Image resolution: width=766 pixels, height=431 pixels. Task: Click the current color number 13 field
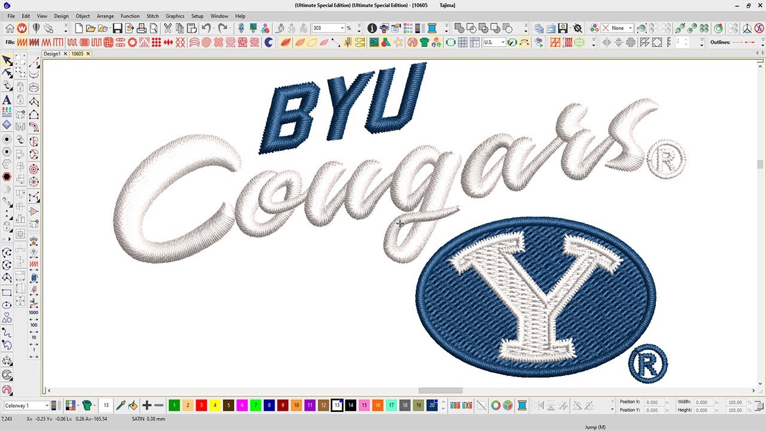click(106, 405)
